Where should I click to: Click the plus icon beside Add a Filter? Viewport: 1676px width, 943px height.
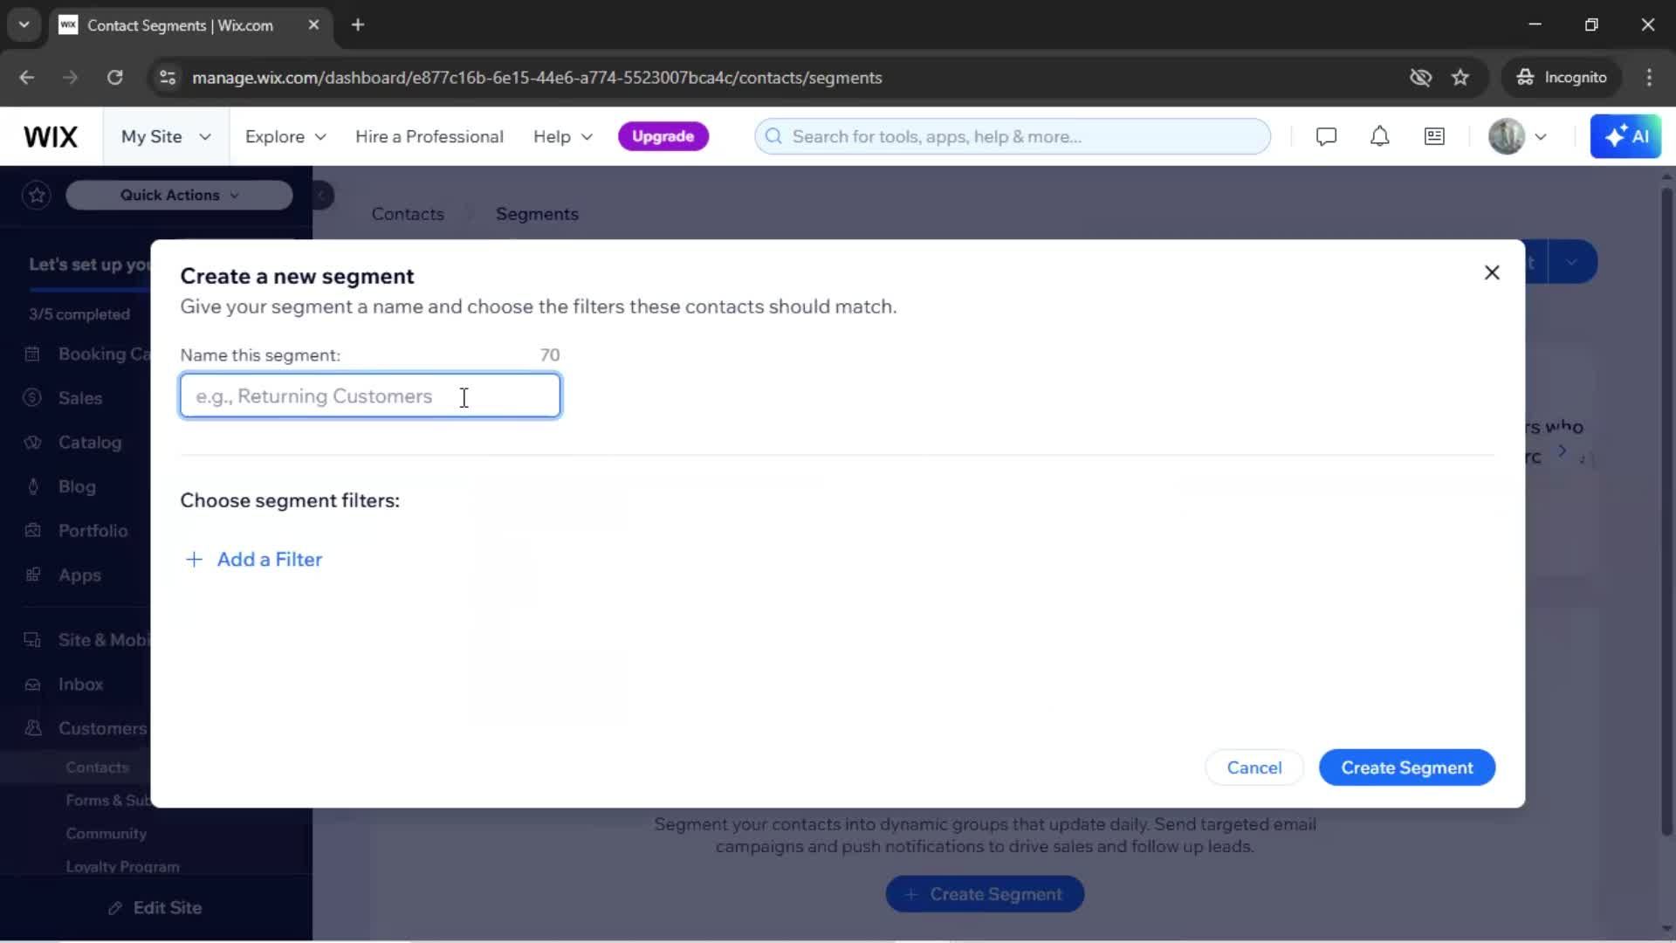[x=194, y=560]
